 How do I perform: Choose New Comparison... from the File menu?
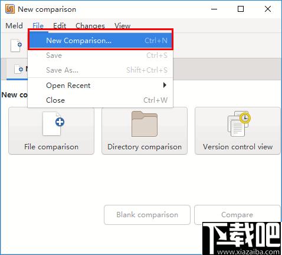100,41
